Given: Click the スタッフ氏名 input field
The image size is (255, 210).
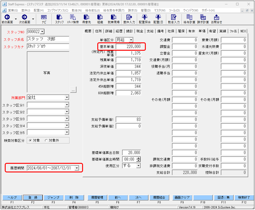Looking at the screenshot, I should click(48, 39).
